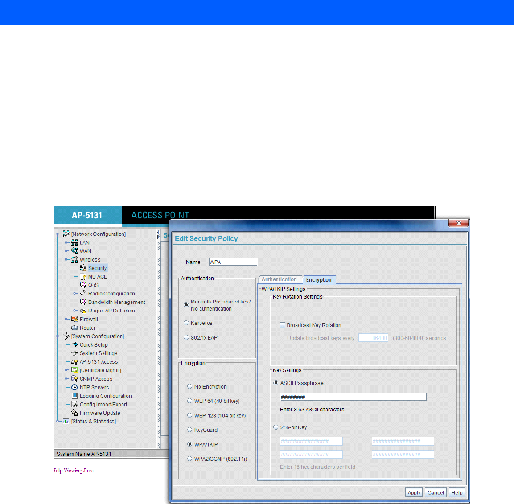This screenshot has width=514, height=504.
Task: Collapse the Network Configuration tree node
Action: pos(58,234)
